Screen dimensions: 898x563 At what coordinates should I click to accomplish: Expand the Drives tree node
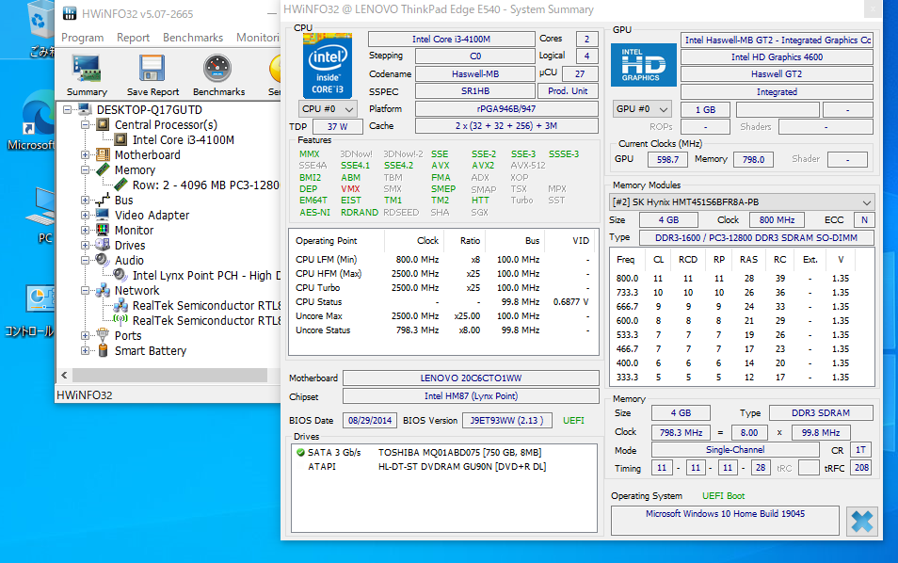coord(86,246)
